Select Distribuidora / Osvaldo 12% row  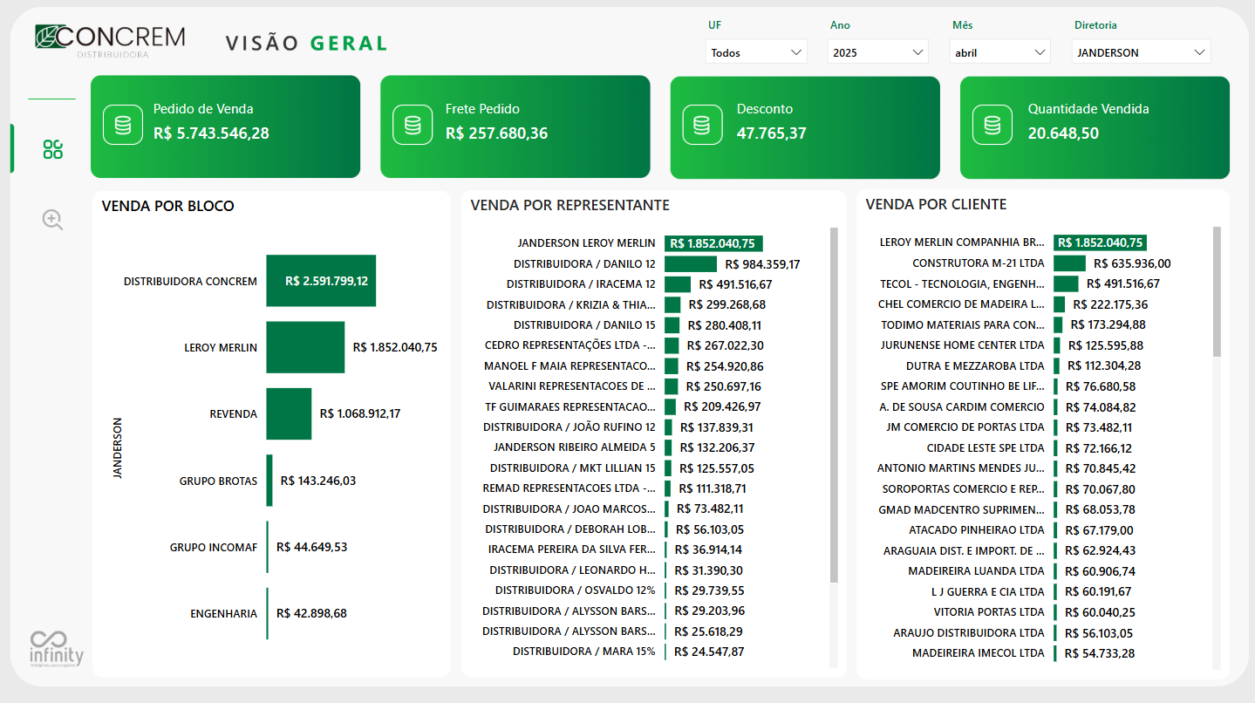tap(576, 590)
